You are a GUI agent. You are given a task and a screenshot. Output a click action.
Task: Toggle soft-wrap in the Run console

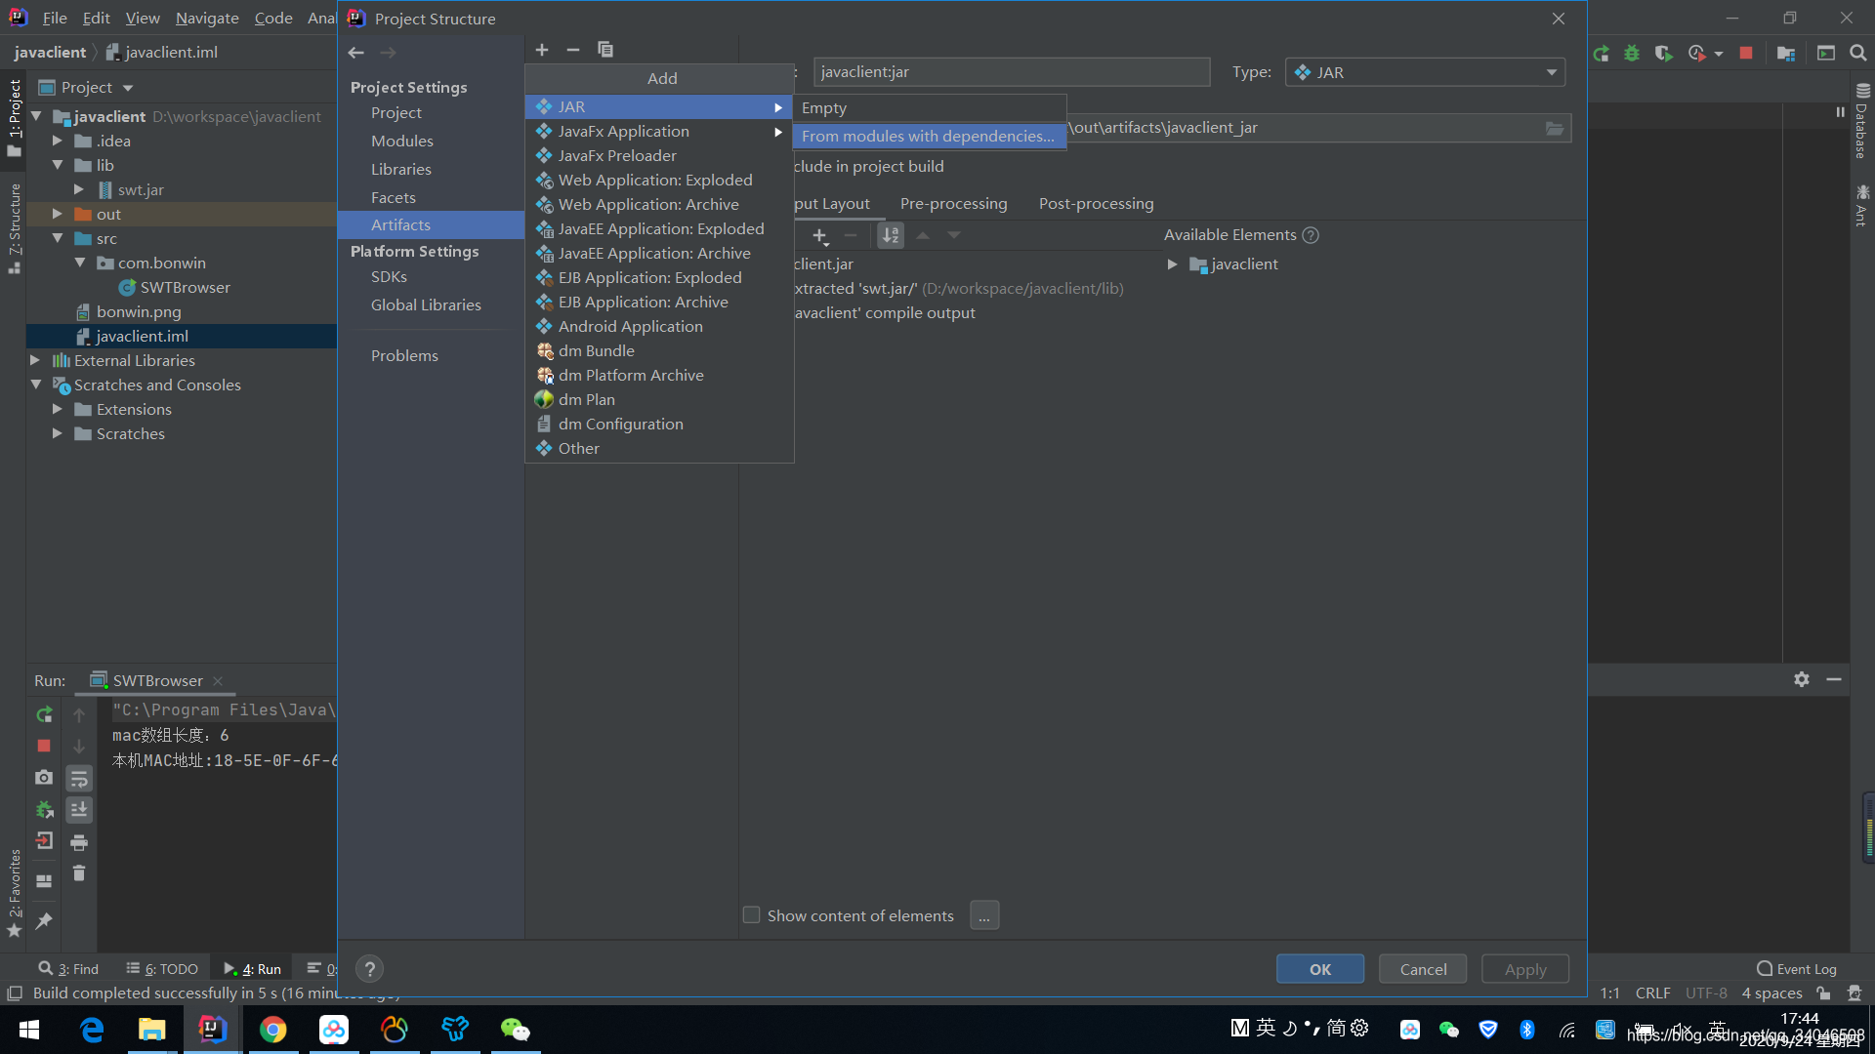tap(79, 778)
